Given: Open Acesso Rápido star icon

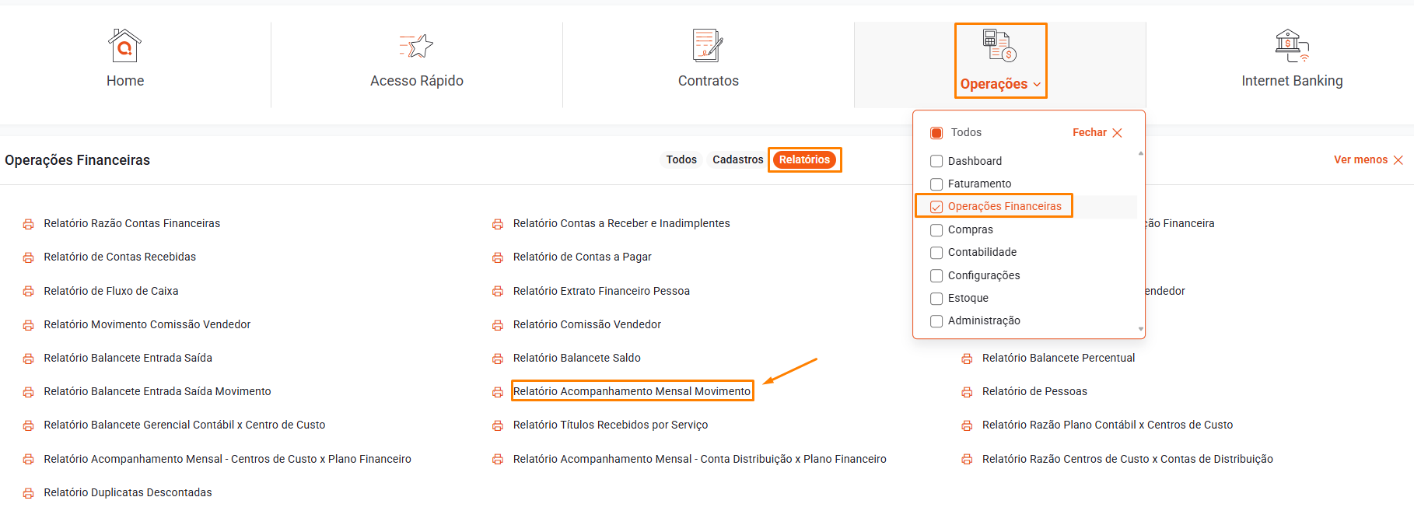Looking at the screenshot, I should [416, 46].
